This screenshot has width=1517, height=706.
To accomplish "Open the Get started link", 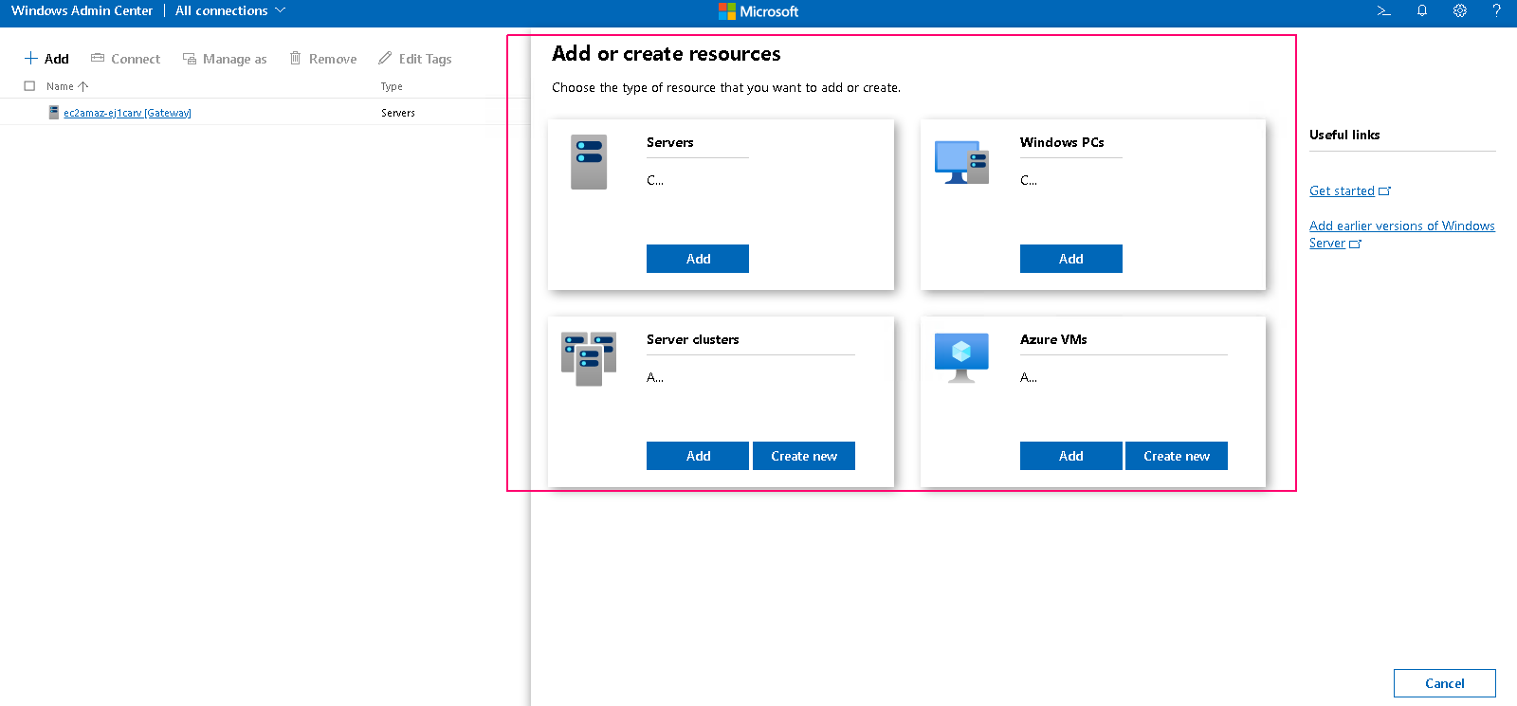I will 1342,191.
